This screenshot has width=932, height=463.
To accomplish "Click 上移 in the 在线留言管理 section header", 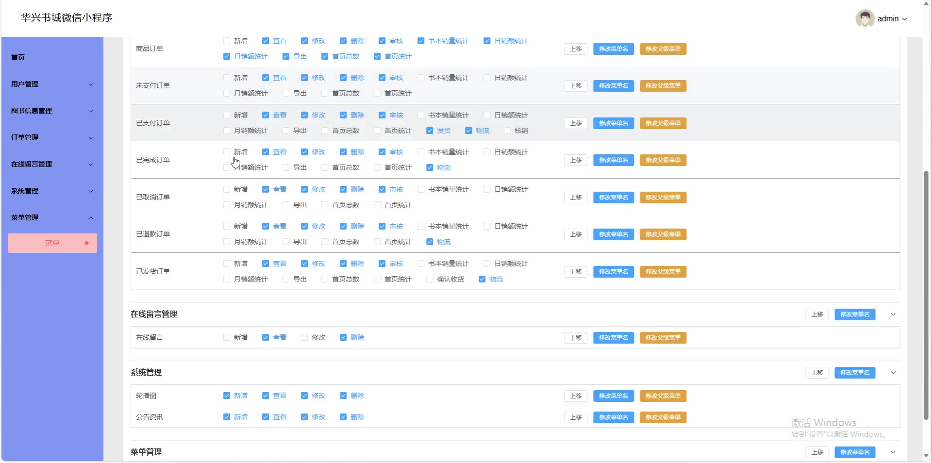I will [817, 314].
